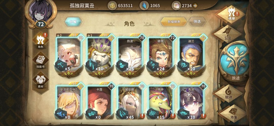The height and width of the screenshot is (126, 274).
Task: Open the 赋魂 soul infusion icon
Action: [x=228, y=93]
